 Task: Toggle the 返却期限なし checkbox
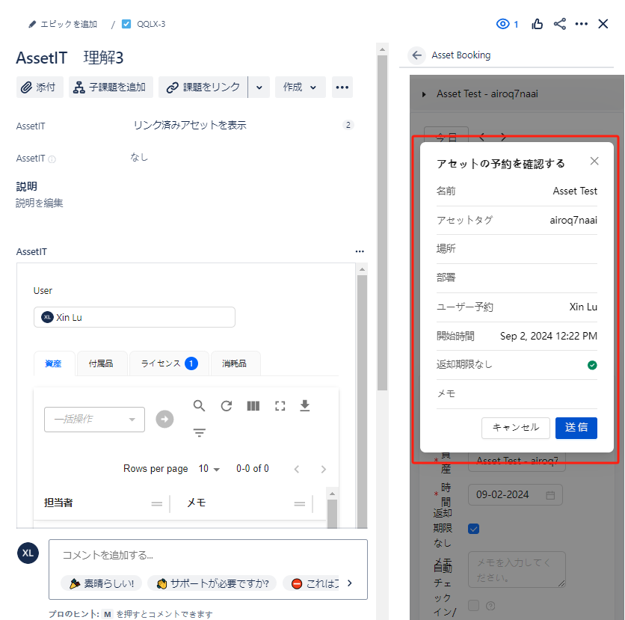473,529
